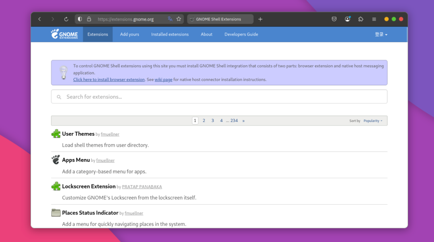Click the browser forward arrow

[53, 19]
